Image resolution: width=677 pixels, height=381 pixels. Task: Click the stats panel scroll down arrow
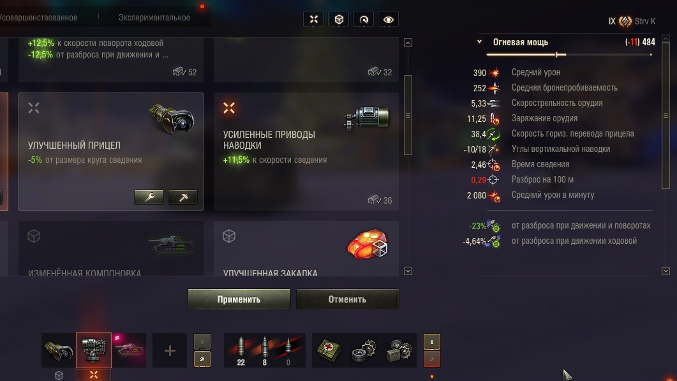tap(666, 271)
